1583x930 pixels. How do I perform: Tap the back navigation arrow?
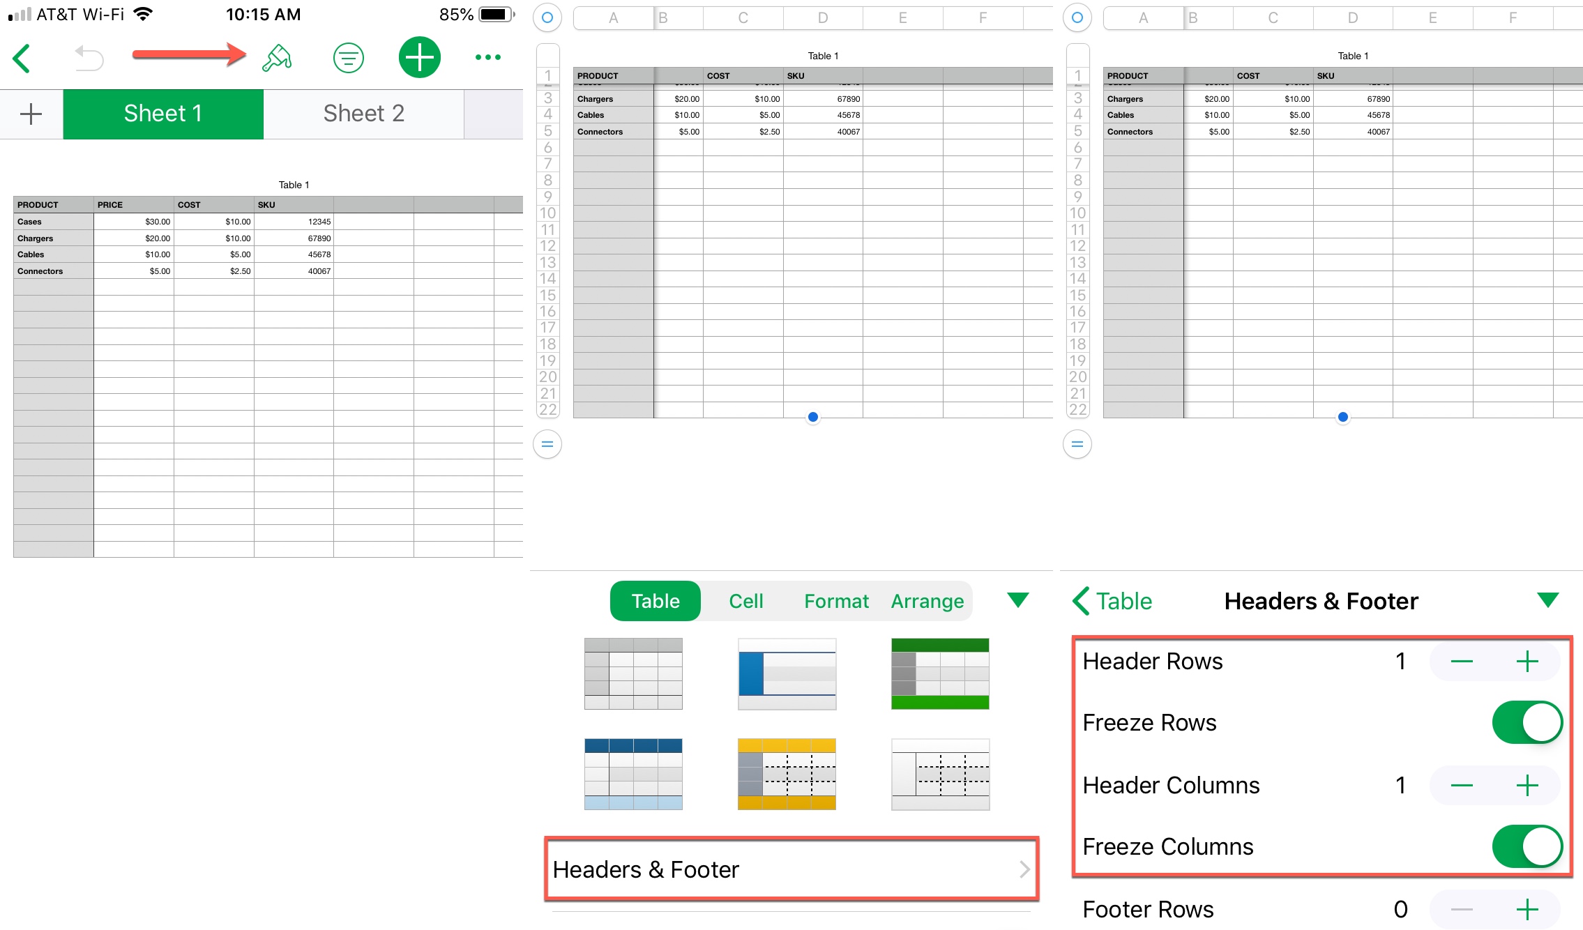coord(22,58)
